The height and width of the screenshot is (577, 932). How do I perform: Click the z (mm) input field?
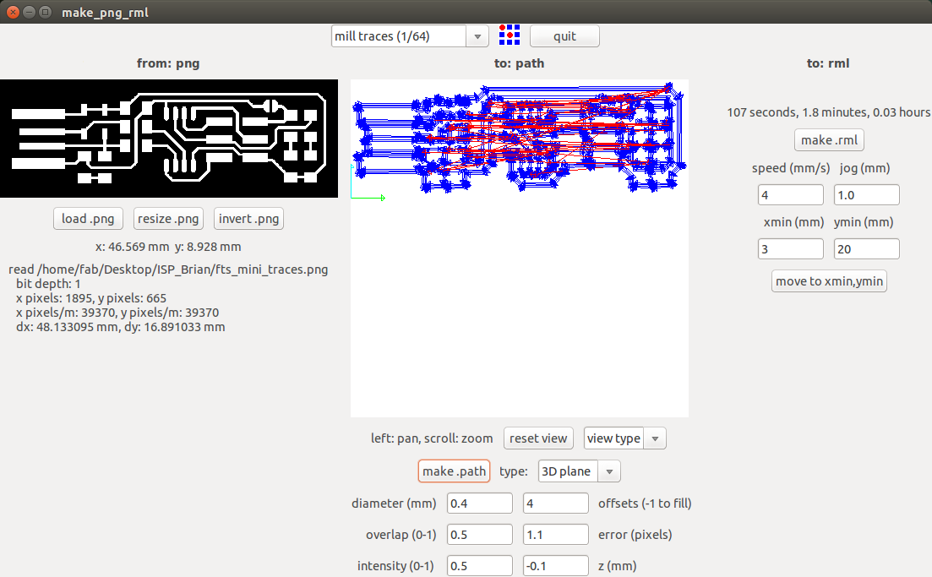coord(556,566)
